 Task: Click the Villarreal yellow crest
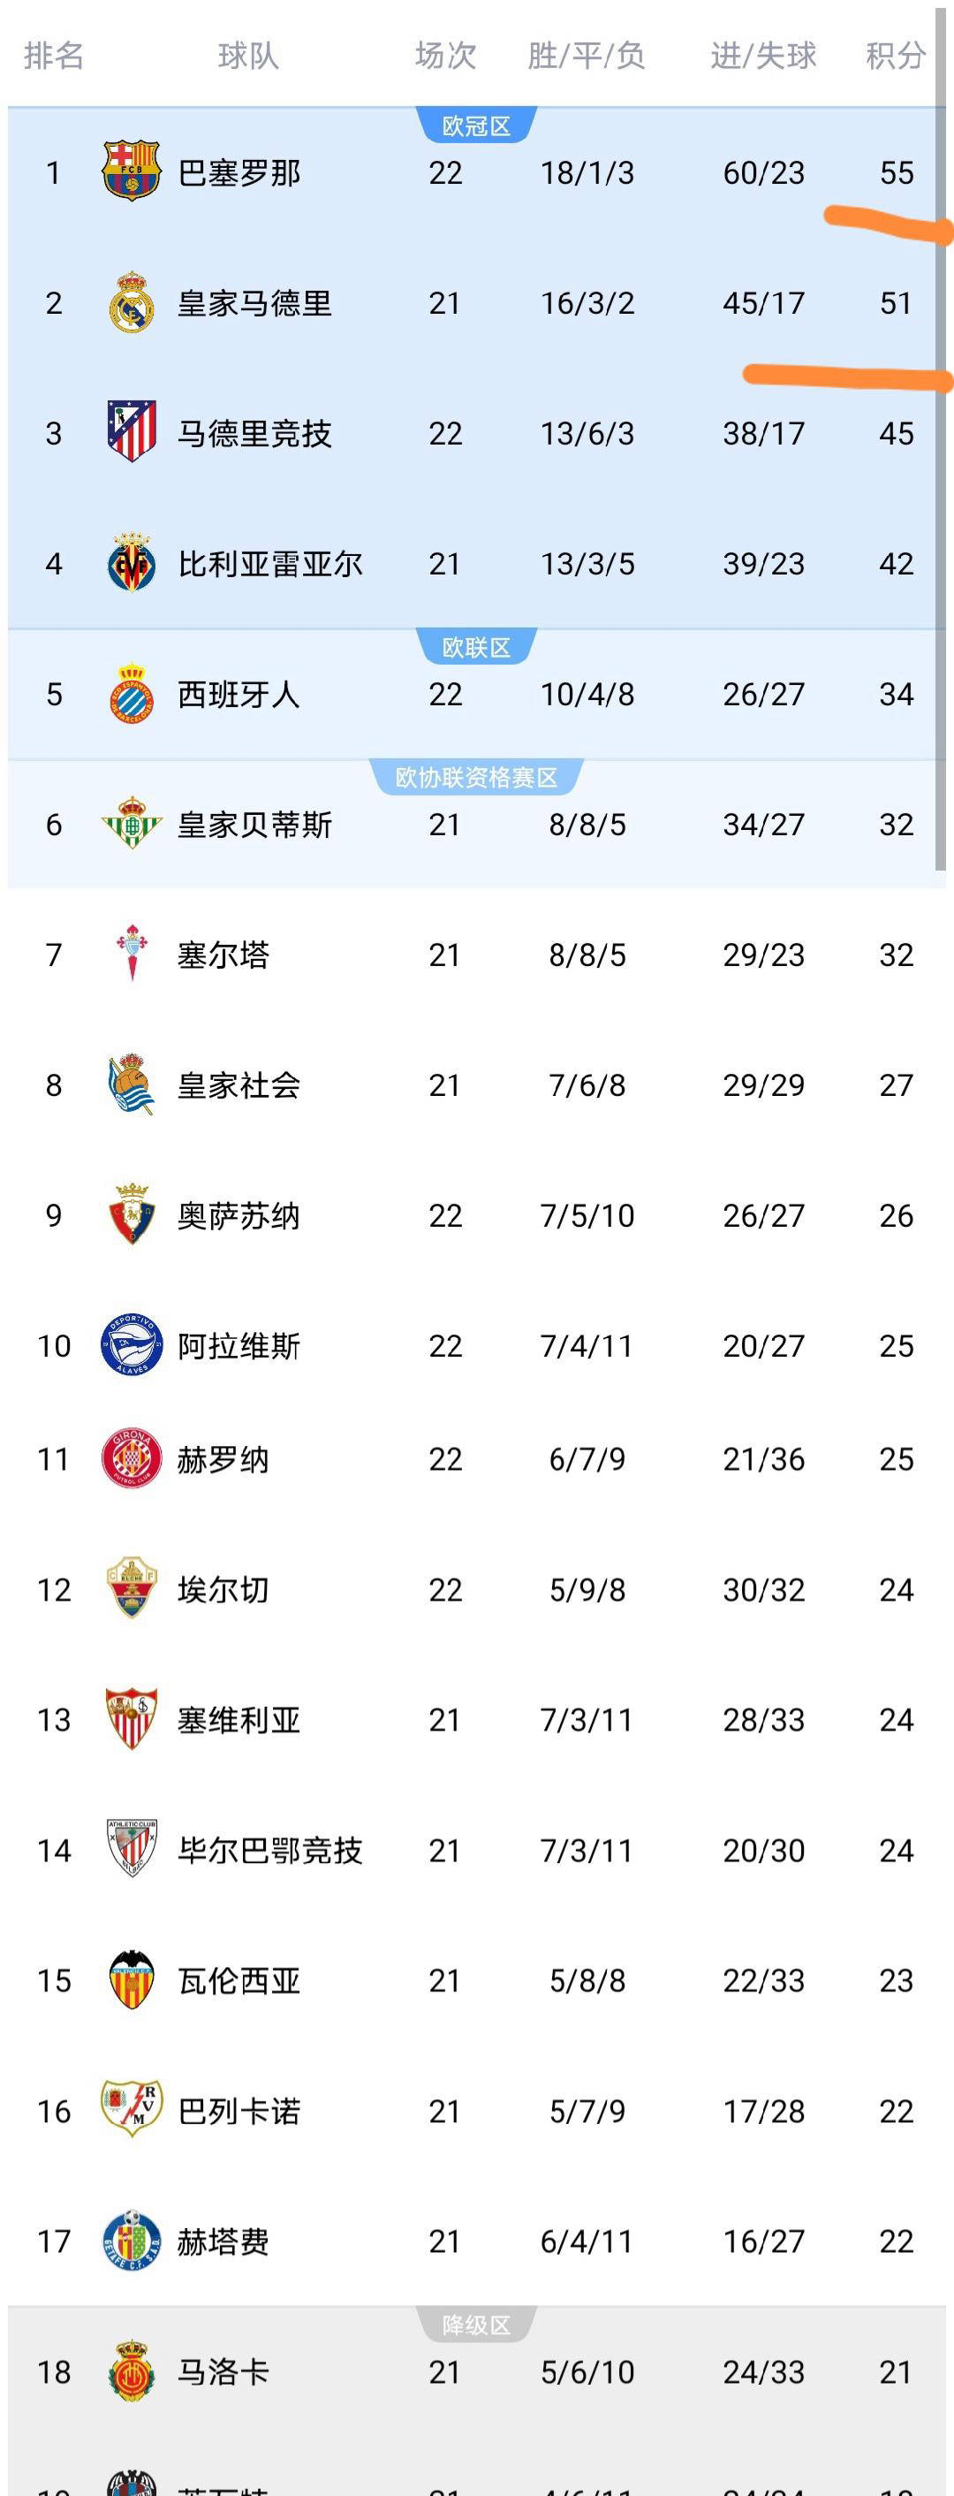[x=131, y=563]
